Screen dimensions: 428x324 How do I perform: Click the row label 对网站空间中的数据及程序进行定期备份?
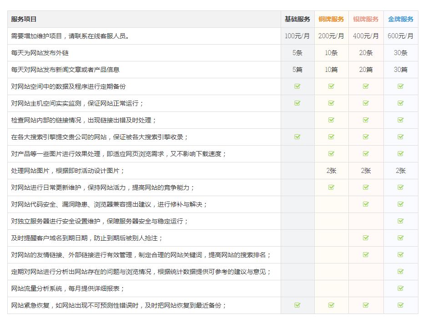(x=68, y=86)
